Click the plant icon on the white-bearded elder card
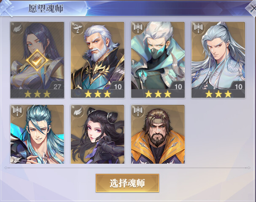The width and height of the screenshot is (256, 202). tap(78, 28)
